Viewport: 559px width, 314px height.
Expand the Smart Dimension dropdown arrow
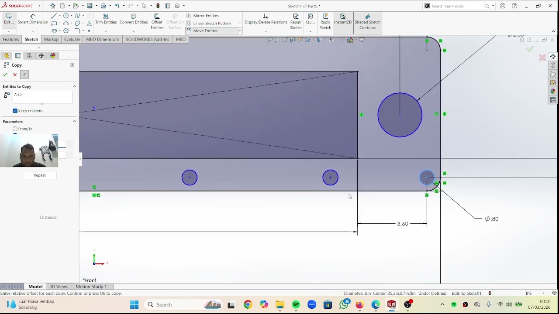pos(33,31)
